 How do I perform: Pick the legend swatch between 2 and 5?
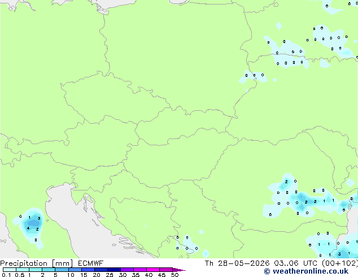click(x=49, y=270)
